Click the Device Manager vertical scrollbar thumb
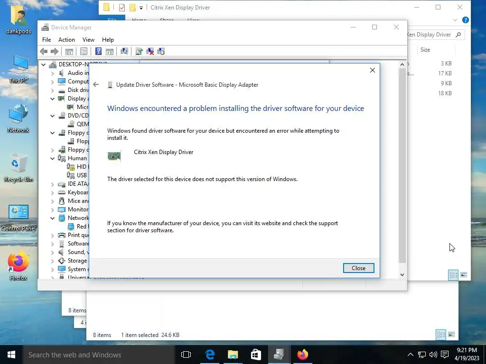 [x=402, y=166]
